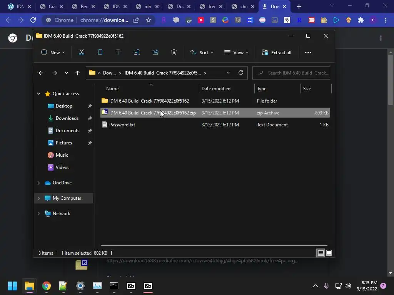Image resolution: width=394 pixels, height=295 pixels.
Task: Click the Copy icon in Explorer toolbar
Action: pos(100,52)
